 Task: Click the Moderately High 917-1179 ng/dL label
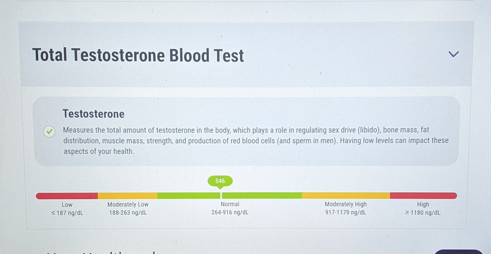(345, 208)
